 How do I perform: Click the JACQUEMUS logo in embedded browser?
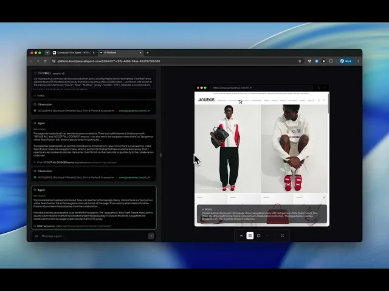(x=206, y=100)
